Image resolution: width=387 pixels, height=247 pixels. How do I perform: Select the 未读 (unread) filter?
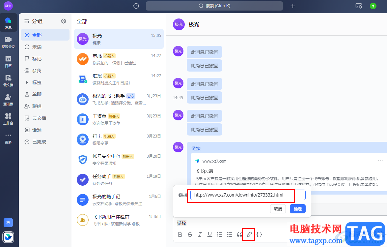45,47
